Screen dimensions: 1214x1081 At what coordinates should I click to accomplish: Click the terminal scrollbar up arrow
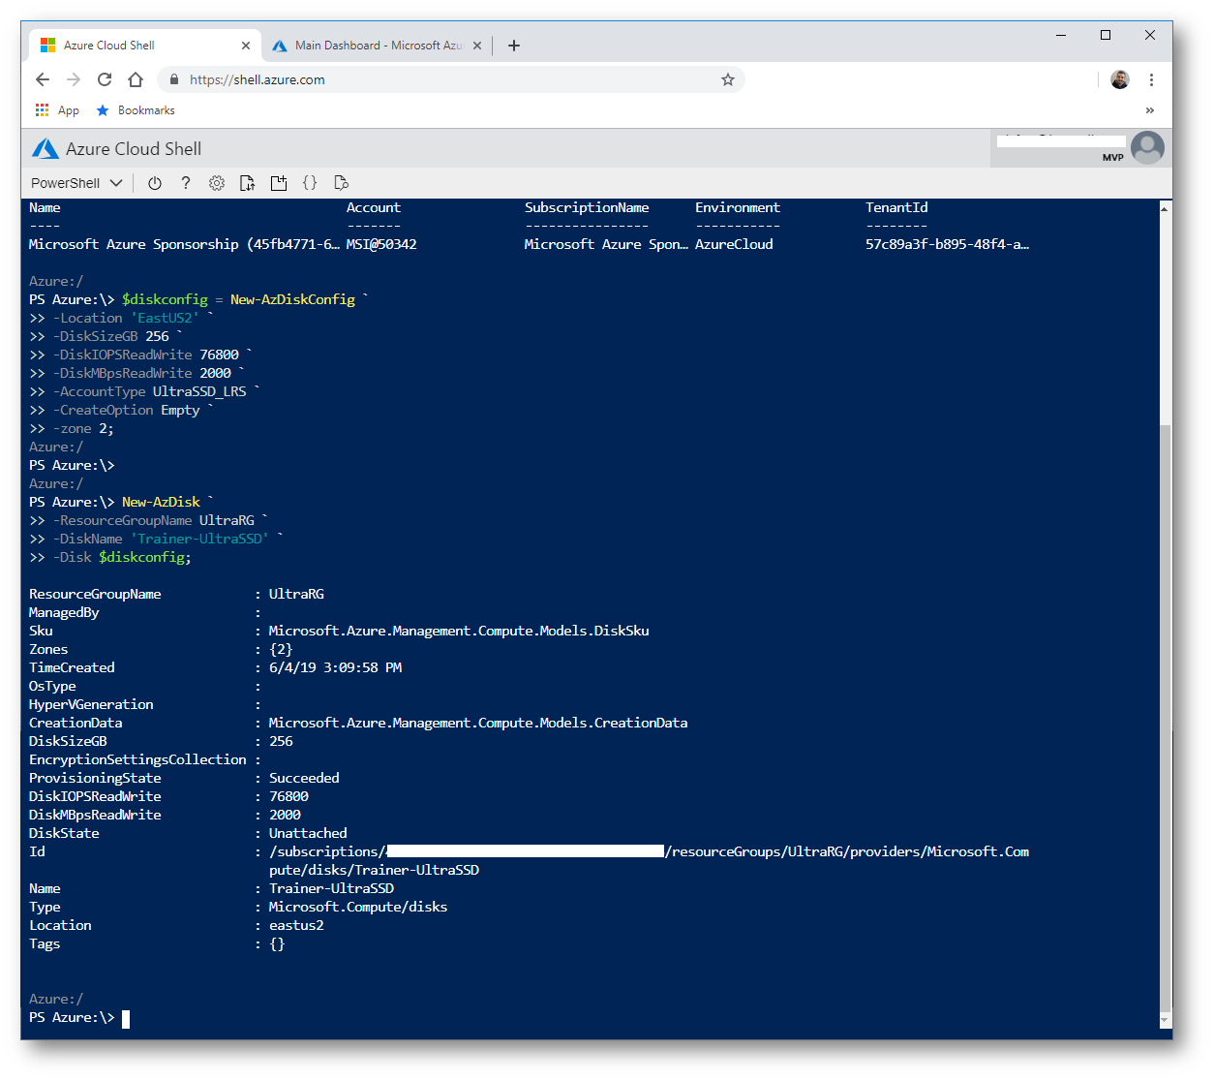[1165, 208]
